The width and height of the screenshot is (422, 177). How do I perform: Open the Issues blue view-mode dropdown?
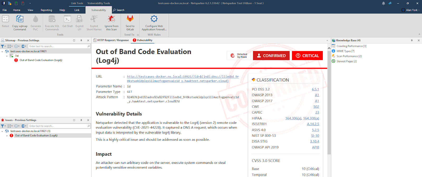[x=24, y=126]
